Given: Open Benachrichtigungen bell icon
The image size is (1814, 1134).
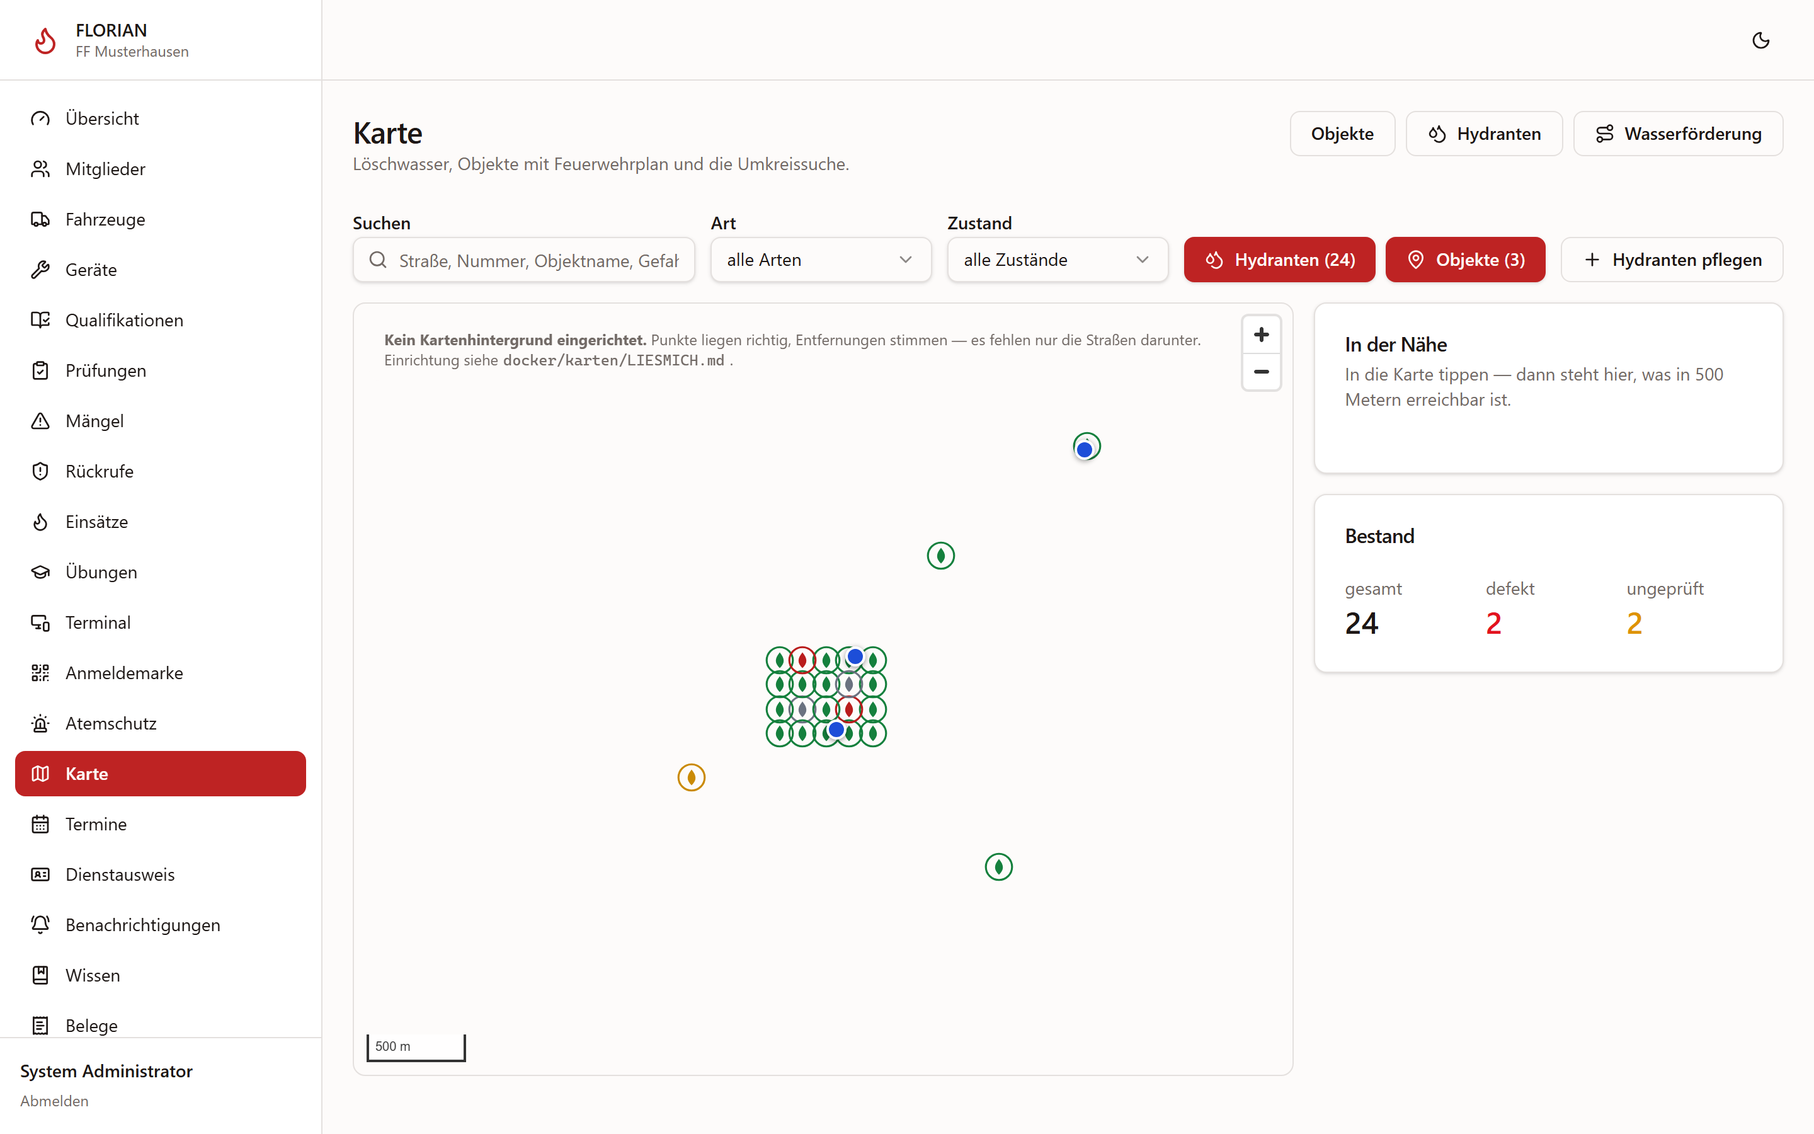Looking at the screenshot, I should pyautogui.click(x=40, y=925).
